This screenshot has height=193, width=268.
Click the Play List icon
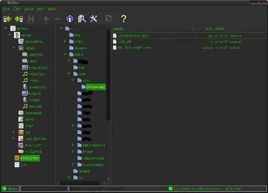(21, 145)
